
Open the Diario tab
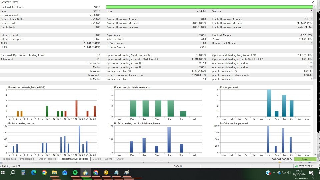click(120, 159)
